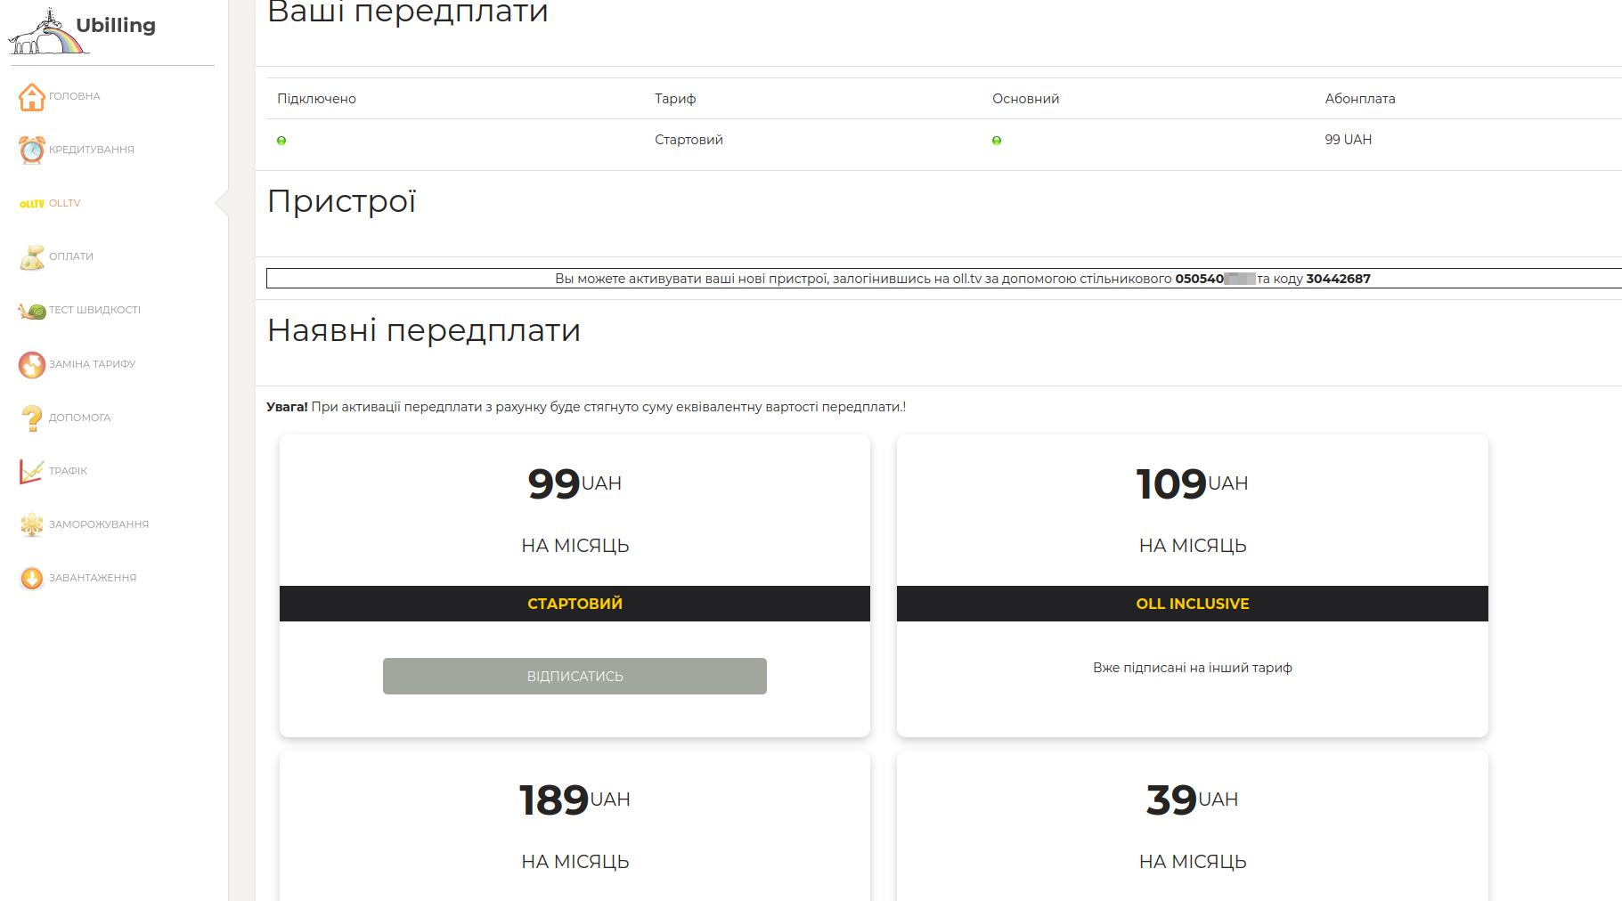Open Тест швидкості menu entry
This screenshot has width=1622, height=901.
click(x=94, y=310)
